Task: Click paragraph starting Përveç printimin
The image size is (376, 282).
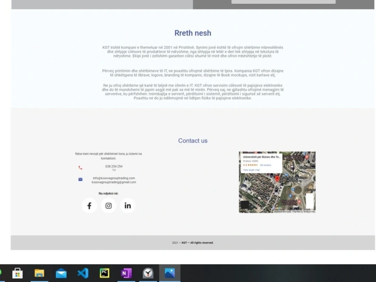Action: tap(193, 73)
